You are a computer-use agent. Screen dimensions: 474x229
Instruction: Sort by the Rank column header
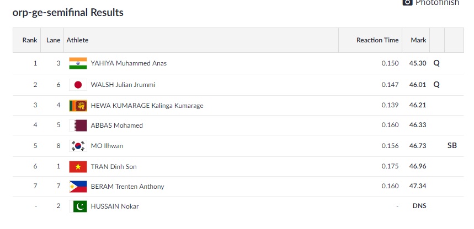[x=30, y=40]
